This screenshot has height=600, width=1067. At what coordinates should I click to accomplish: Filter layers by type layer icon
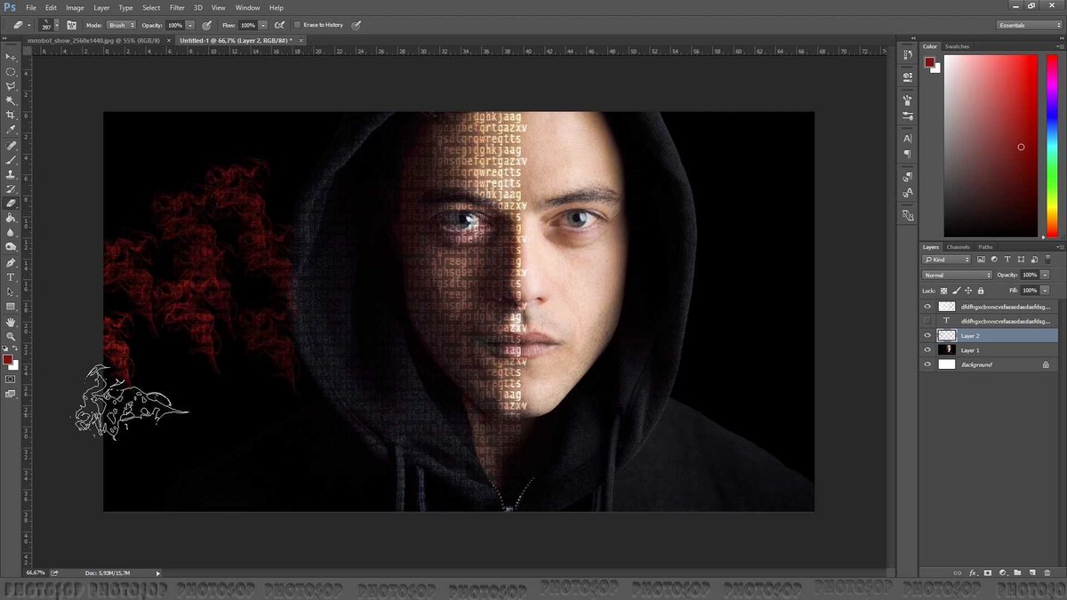(1007, 260)
